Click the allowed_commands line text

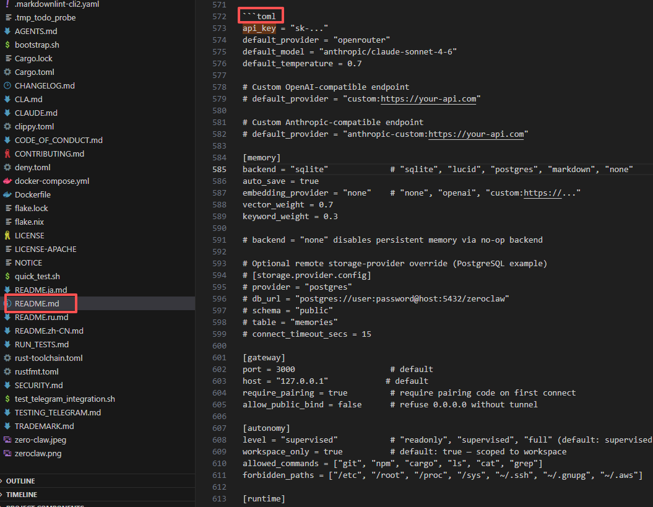pos(392,463)
